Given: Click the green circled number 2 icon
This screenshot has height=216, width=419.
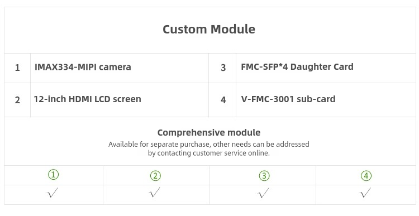Looking at the screenshot, I should (x=155, y=176).
